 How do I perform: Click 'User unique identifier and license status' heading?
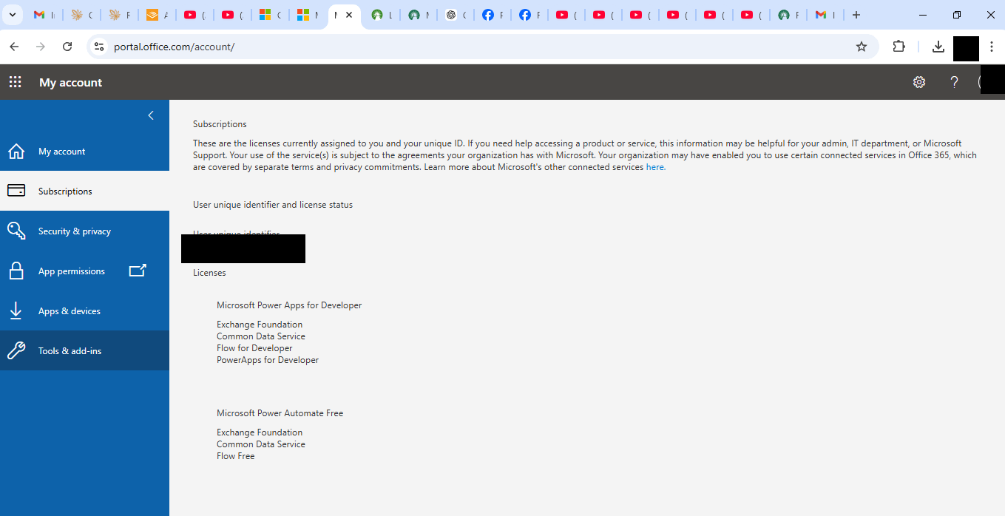(x=273, y=205)
